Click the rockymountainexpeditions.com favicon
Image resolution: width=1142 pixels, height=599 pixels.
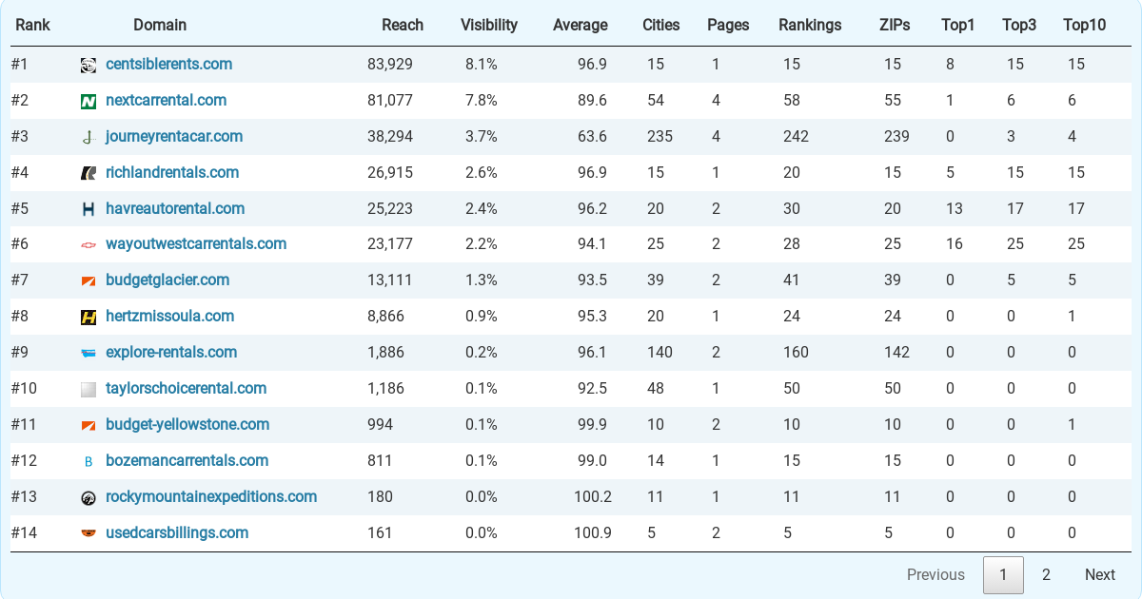click(89, 497)
